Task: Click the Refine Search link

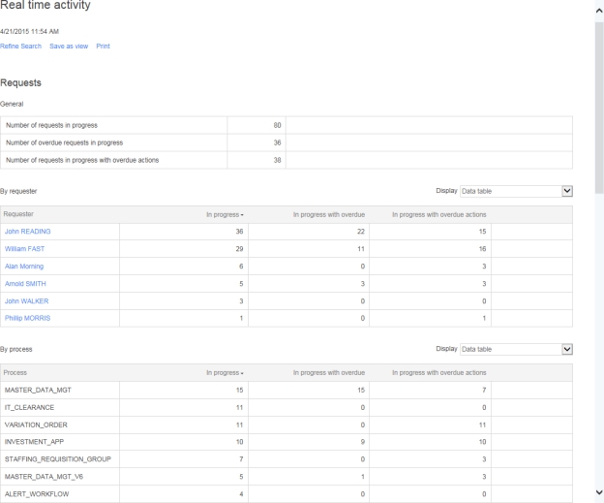Action: tap(22, 47)
